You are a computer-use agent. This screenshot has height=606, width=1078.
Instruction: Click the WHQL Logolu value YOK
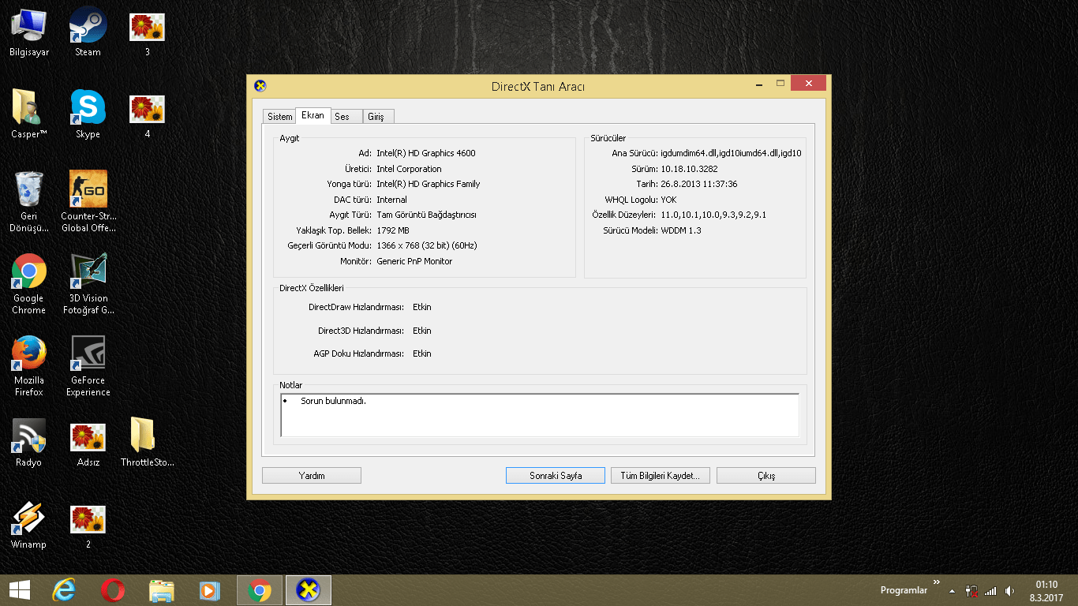[x=668, y=200]
